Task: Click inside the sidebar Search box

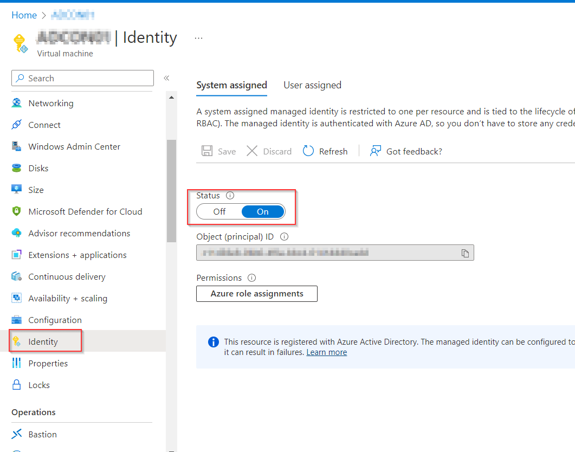Action: (82, 78)
